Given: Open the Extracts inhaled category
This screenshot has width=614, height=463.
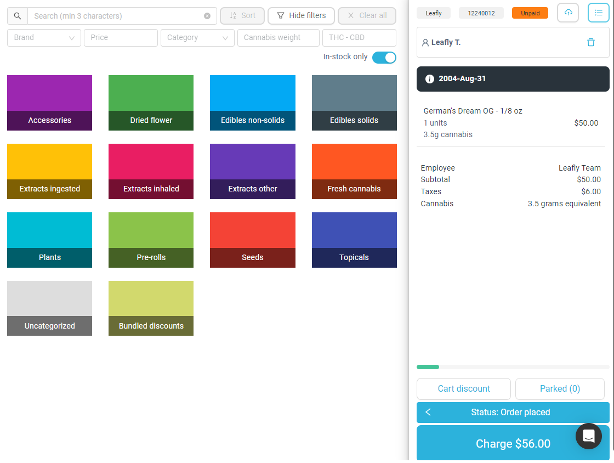Looking at the screenshot, I should click(151, 172).
